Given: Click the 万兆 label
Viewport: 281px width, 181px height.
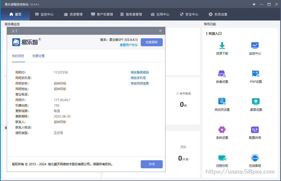Looking at the screenshot, I should pyautogui.click(x=183, y=147).
